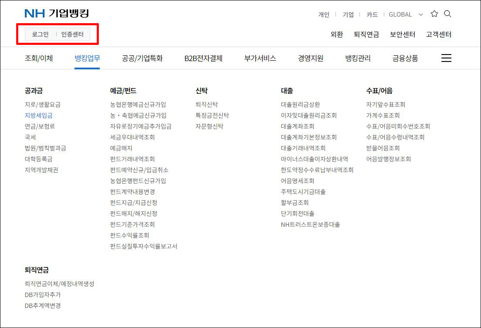This screenshot has height=328, width=481.
Task: Click the 로그인 button
Action: click(x=40, y=34)
